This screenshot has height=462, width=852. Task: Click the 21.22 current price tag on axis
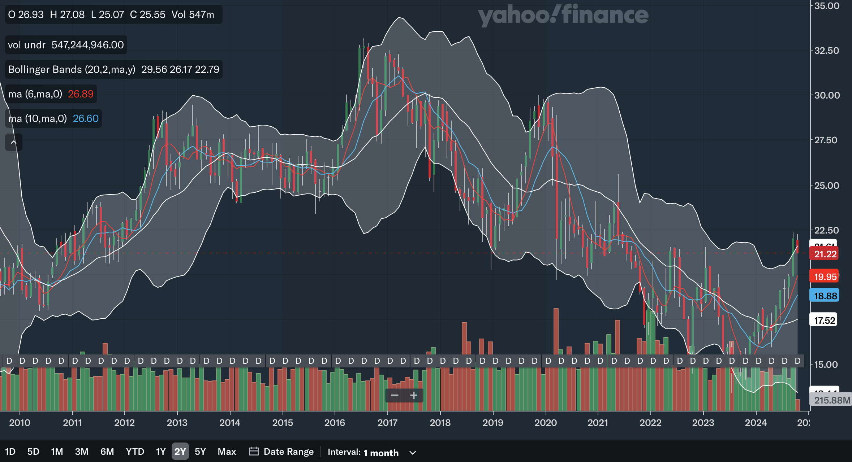point(825,254)
